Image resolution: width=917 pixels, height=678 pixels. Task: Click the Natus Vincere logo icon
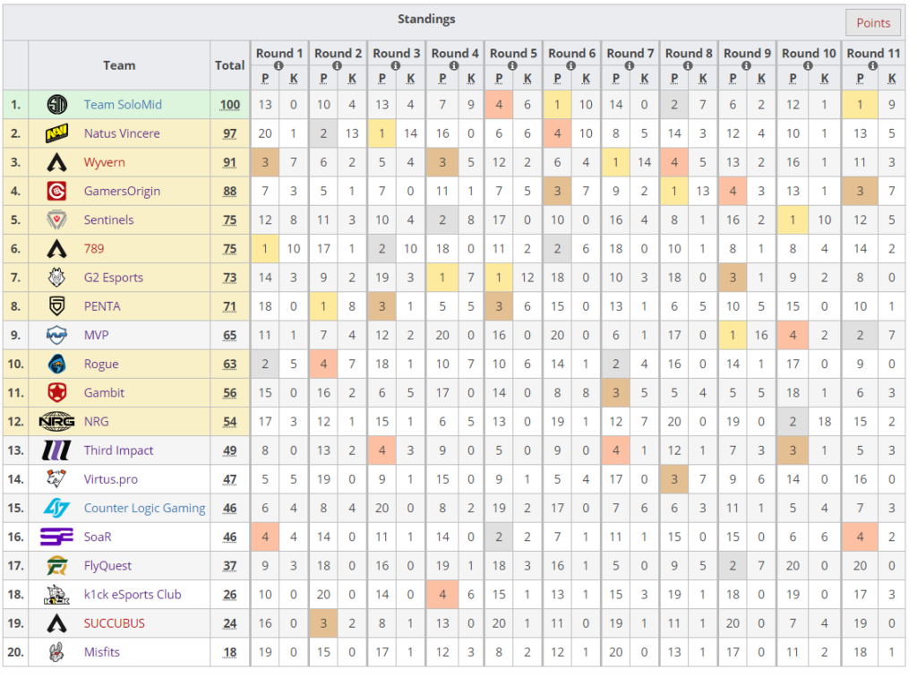(56, 133)
